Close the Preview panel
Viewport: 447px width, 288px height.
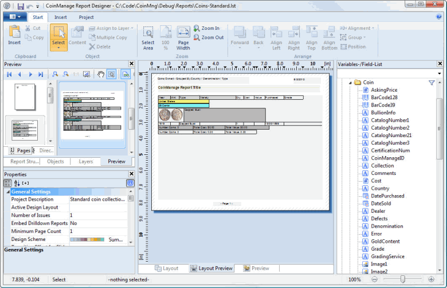pyautogui.click(x=131, y=64)
